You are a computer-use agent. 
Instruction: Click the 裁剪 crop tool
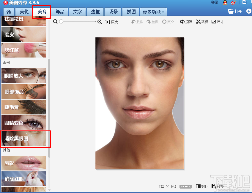(202, 22)
